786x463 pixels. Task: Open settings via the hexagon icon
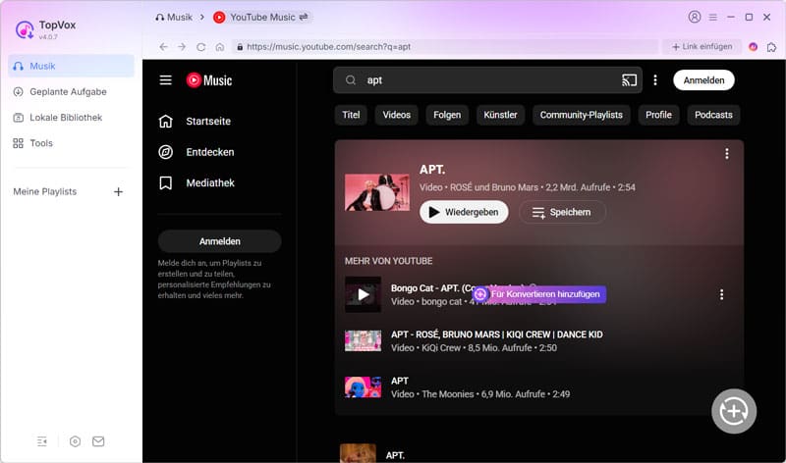point(76,441)
